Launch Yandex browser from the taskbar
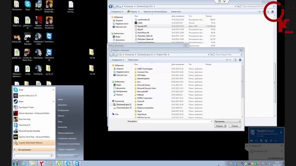 coord(42,164)
